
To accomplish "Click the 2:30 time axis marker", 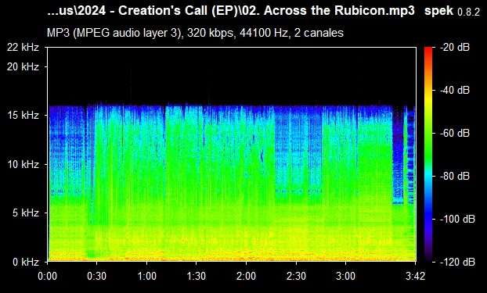I will (296, 276).
